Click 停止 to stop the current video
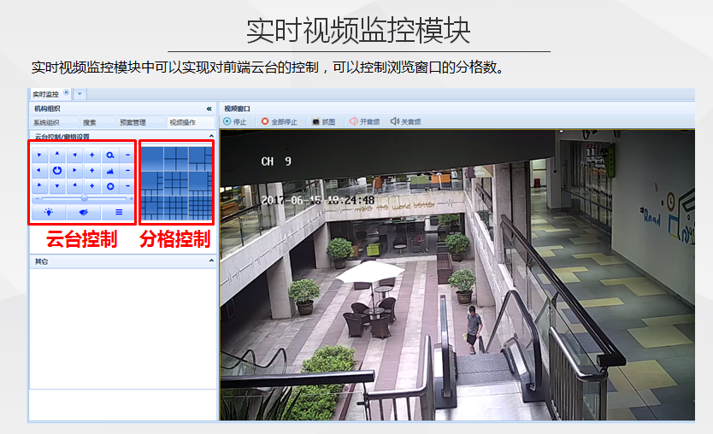 (x=227, y=122)
